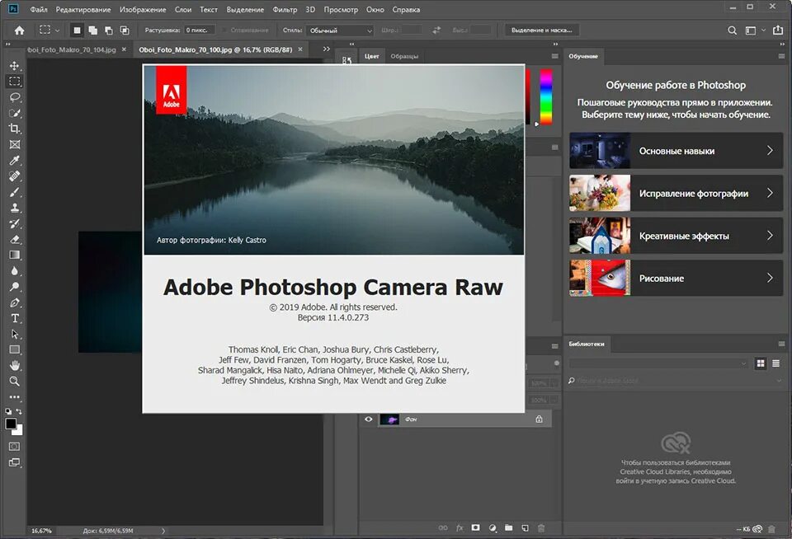Pick a hue on the spectrum slider

[546, 96]
